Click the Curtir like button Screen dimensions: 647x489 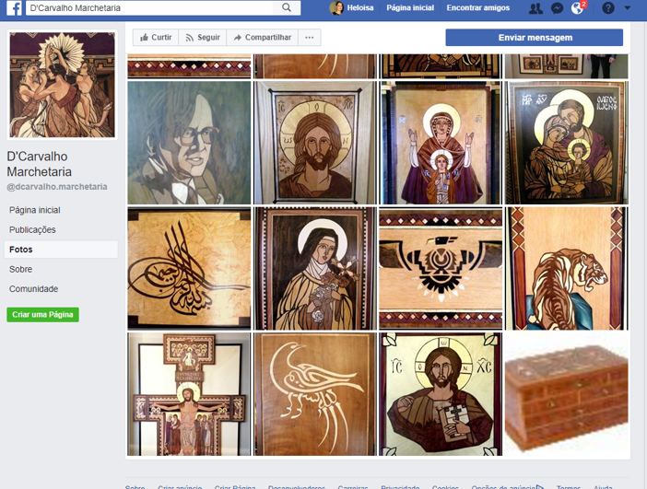[156, 38]
